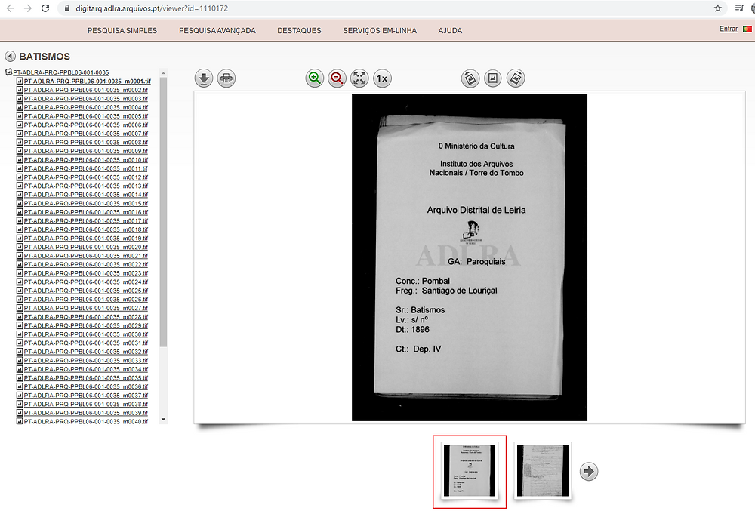Open file m0031.tif in tree

pos(86,343)
